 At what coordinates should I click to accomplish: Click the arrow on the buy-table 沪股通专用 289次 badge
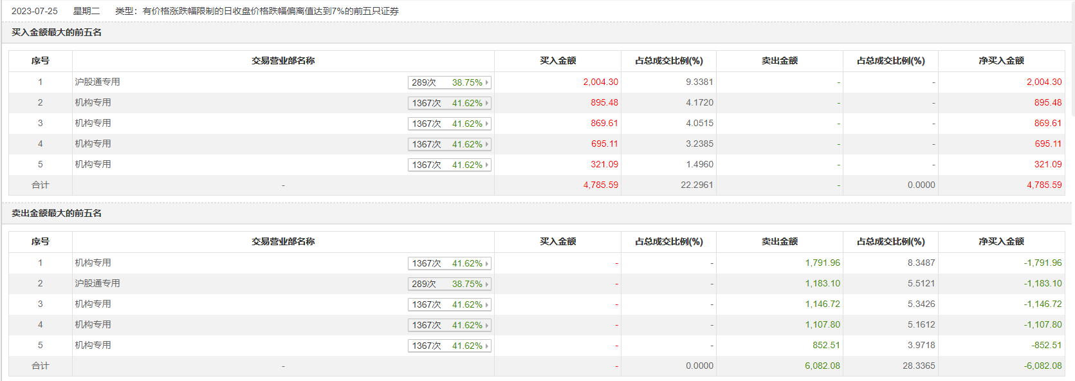click(x=487, y=82)
